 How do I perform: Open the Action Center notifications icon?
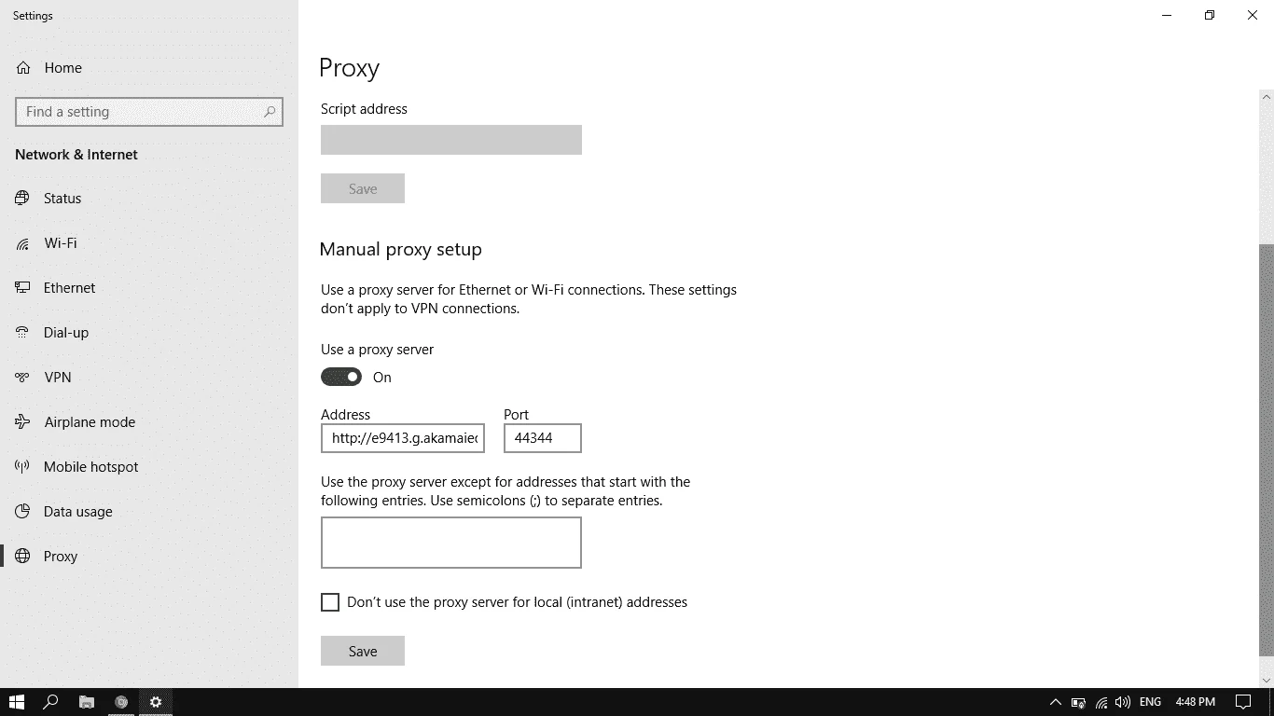tap(1243, 702)
